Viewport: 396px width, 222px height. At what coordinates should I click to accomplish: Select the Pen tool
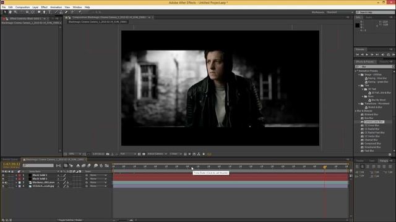(45, 12)
